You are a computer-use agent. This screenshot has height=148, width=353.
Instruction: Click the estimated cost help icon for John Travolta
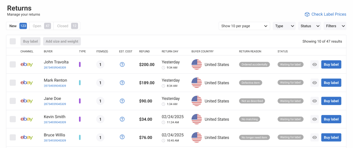click(122, 64)
